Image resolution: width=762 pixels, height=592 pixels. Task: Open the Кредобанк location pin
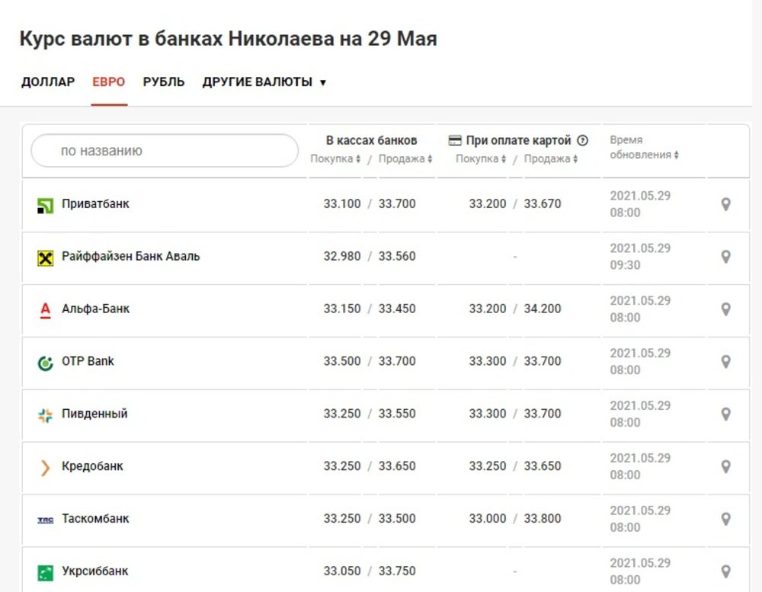[x=725, y=466]
